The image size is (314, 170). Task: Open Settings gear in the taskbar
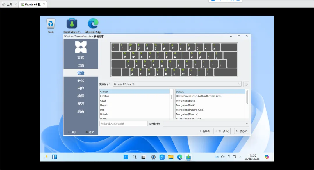pos(153,157)
